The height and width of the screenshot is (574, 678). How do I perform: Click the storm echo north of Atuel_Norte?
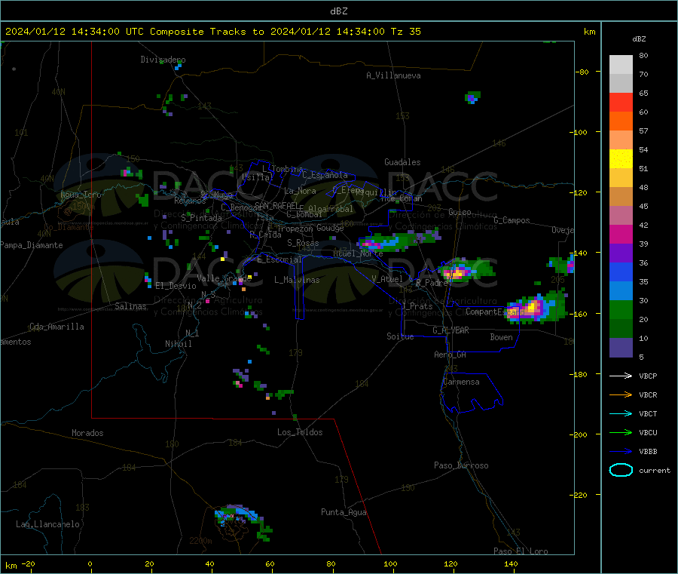[399, 241]
